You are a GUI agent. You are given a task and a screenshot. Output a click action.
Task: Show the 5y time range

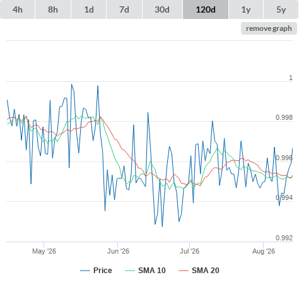(281, 9)
